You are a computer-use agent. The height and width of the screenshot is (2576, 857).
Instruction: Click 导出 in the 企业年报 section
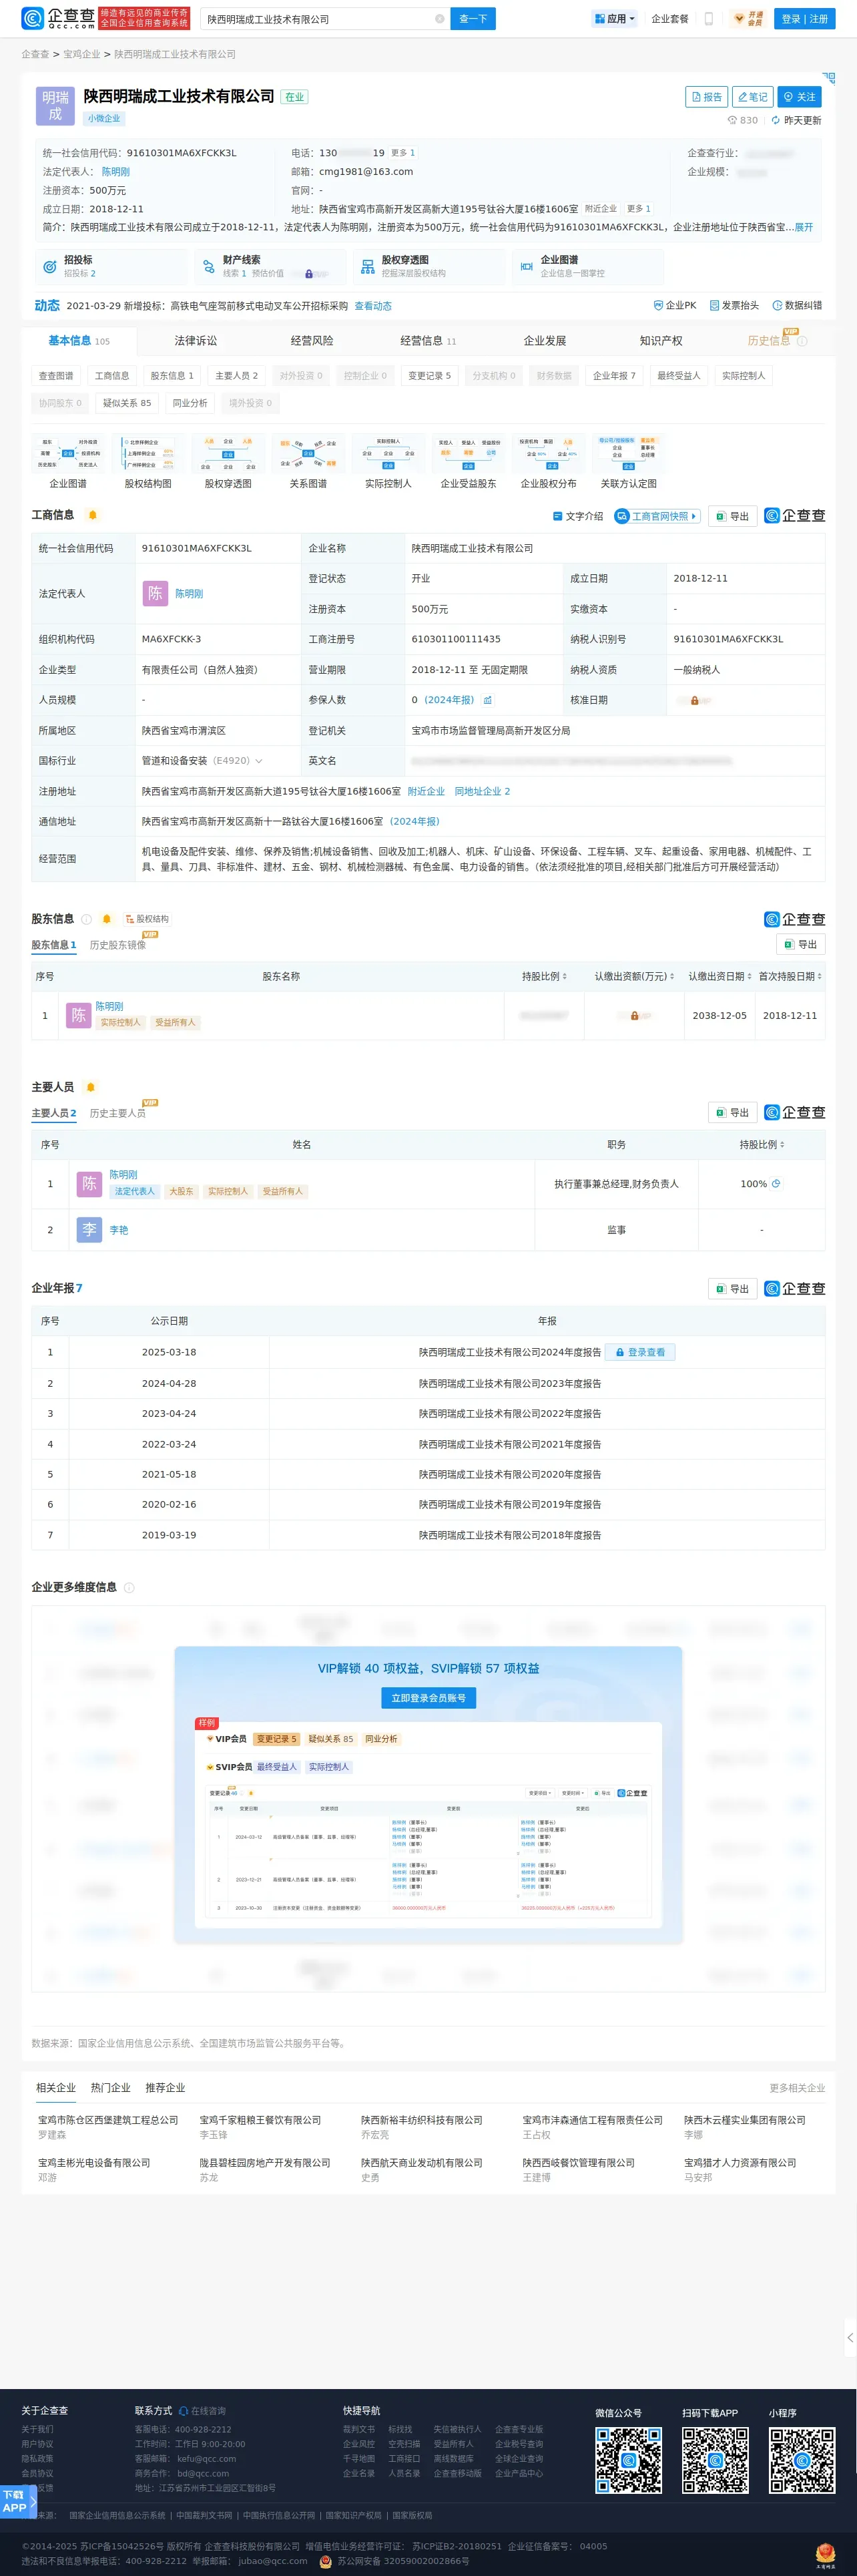tap(732, 1289)
